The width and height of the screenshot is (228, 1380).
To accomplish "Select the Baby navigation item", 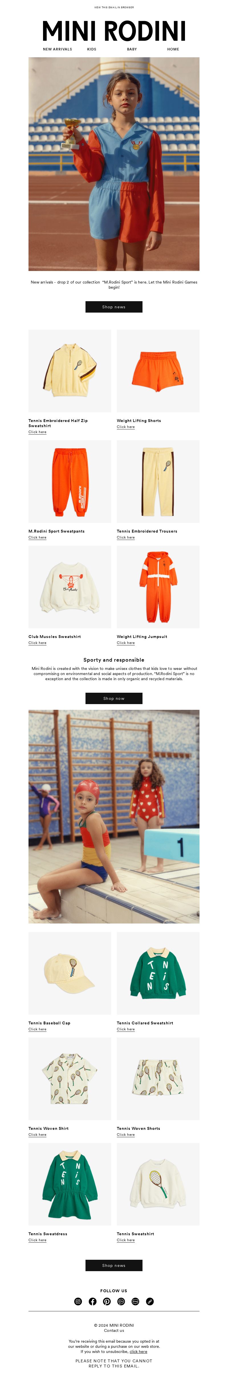I will pos(132,49).
